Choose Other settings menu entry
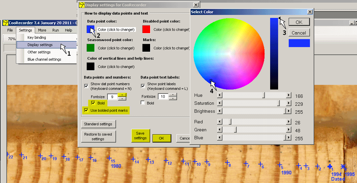This screenshot has height=183, width=357. pos(47,52)
